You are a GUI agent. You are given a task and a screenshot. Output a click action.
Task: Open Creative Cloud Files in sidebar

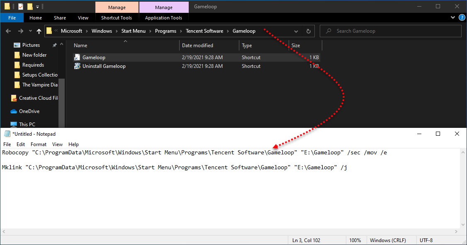[38, 98]
